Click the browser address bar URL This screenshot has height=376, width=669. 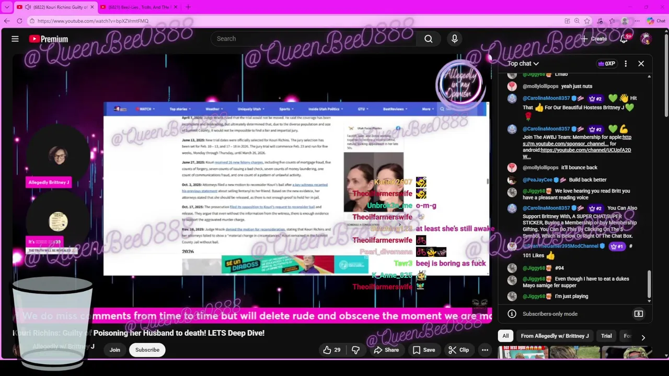(x=93, y=21)
